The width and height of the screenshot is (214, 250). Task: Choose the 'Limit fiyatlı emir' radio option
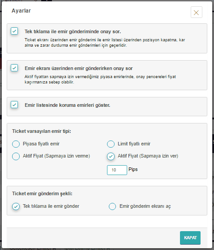pyautogui.click(x=111, y=144)
